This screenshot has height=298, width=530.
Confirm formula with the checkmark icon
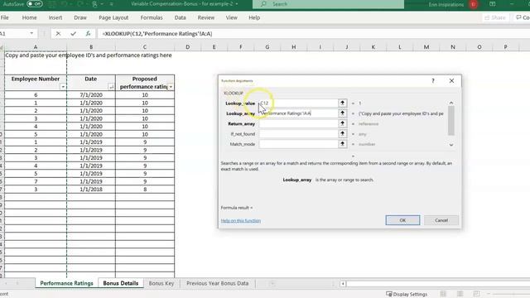[x=73, y=33]
